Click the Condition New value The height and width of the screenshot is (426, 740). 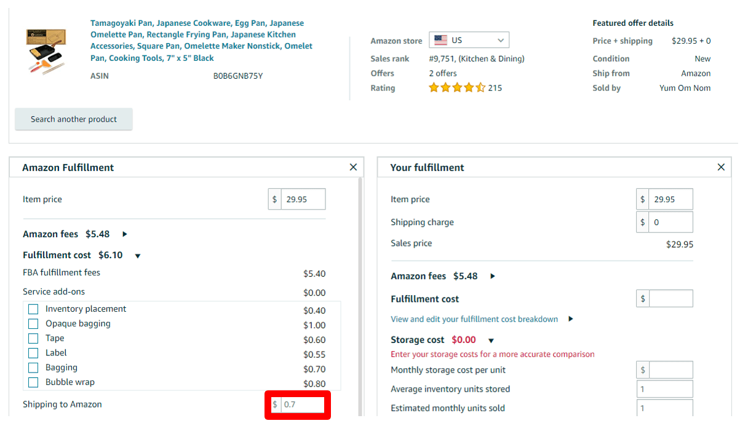(702, 59)
